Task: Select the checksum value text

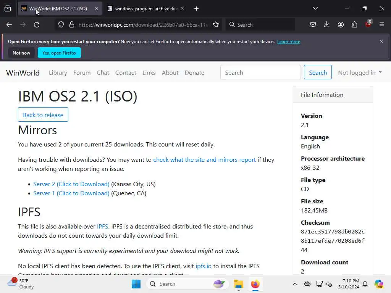Action: click(333, 241)
